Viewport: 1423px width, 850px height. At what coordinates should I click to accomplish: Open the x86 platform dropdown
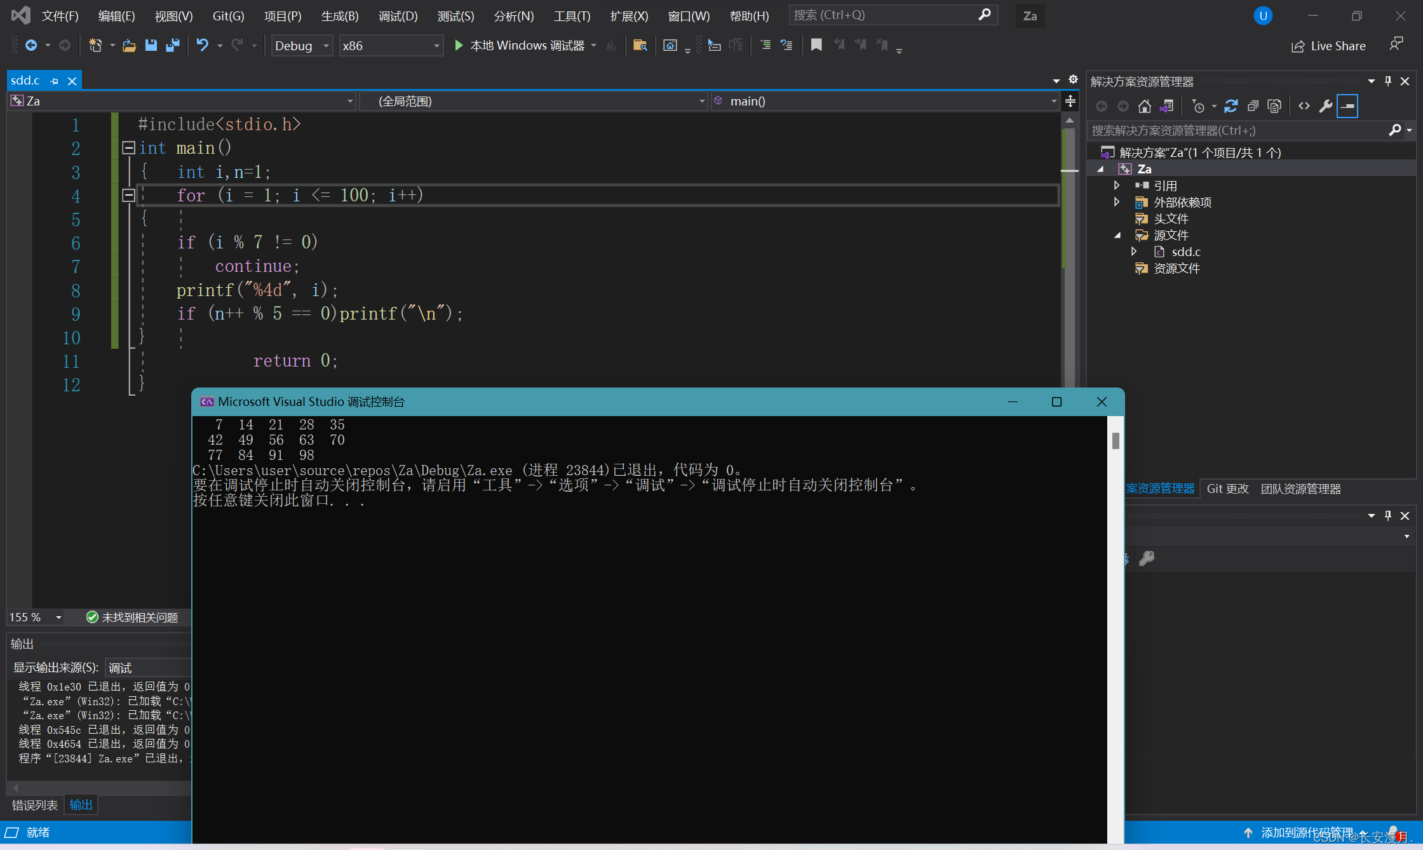(x=391, y=46)
